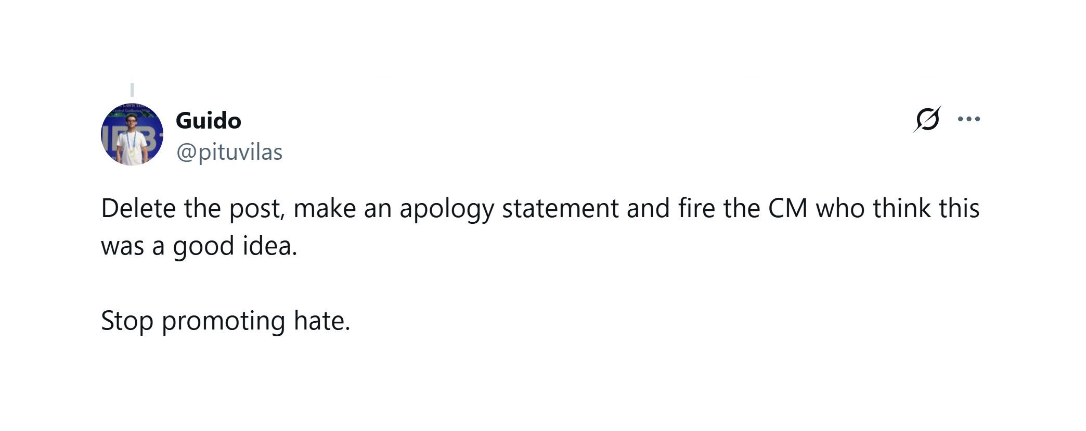Click the "Stop promoting hate." line
The width and height of the screenshot is (1086, 431).
[x=225, y=320]
